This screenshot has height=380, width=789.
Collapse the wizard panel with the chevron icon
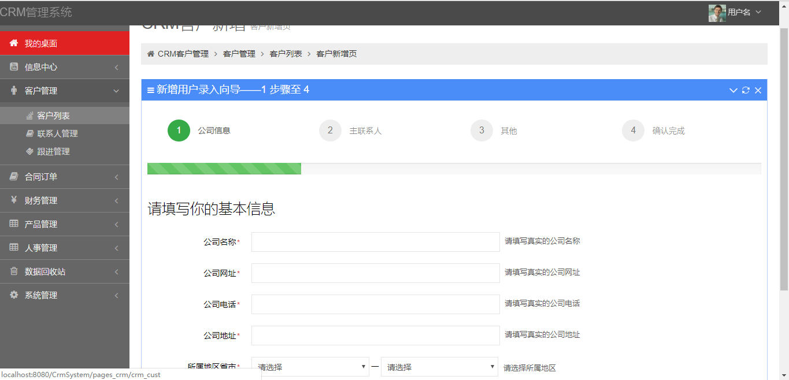pos(733,90)
